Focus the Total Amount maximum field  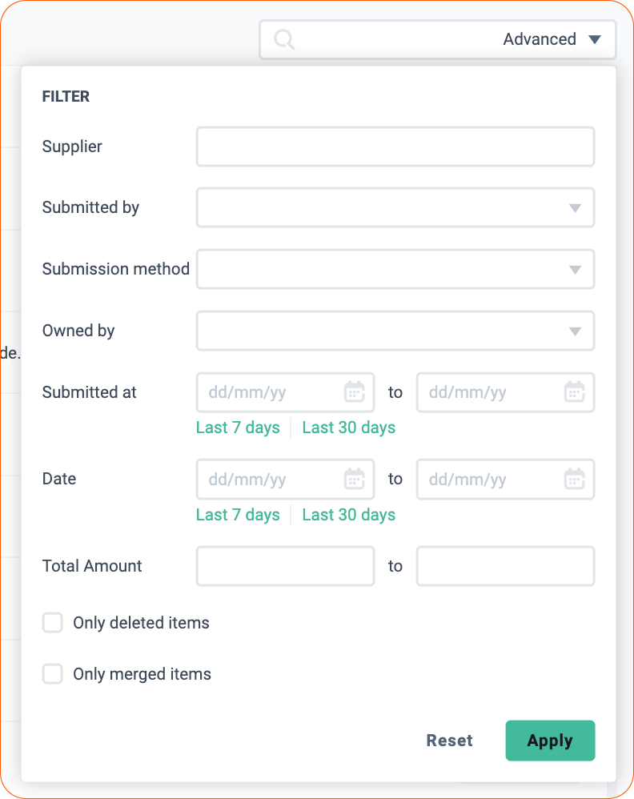coord(506,566)
